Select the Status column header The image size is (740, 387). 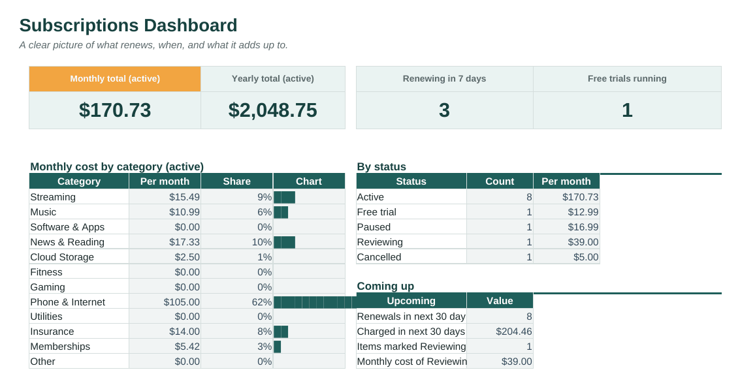coord(411,181)
